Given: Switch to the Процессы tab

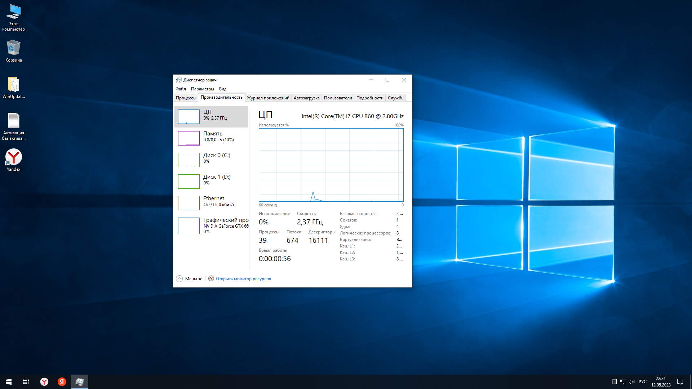Looking at the screenshot, I should (186, 98).
